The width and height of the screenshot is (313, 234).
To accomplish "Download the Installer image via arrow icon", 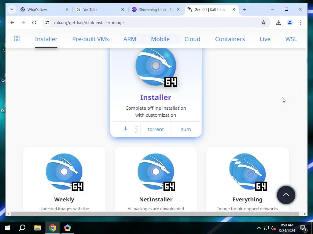I will 125,129.
